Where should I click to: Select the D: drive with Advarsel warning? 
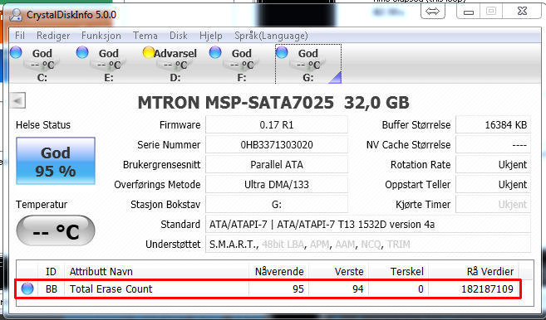coord(170,65)
